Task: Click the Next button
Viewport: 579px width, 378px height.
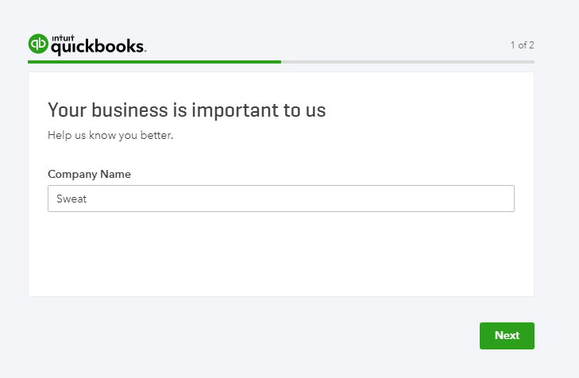Action: (x=507, y=336)
